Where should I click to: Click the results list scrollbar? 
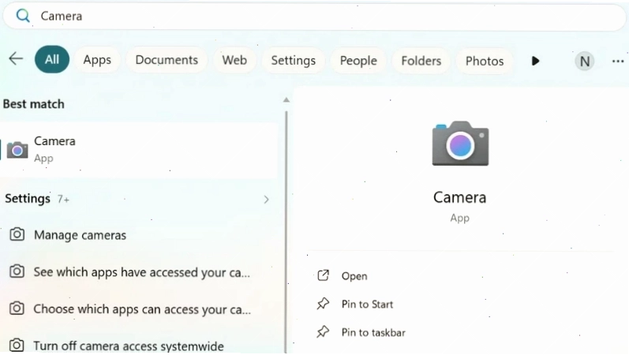[x=286, y=232]
